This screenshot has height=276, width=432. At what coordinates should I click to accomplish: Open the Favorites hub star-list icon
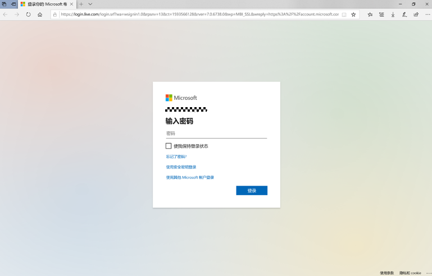tap(370, 15)
